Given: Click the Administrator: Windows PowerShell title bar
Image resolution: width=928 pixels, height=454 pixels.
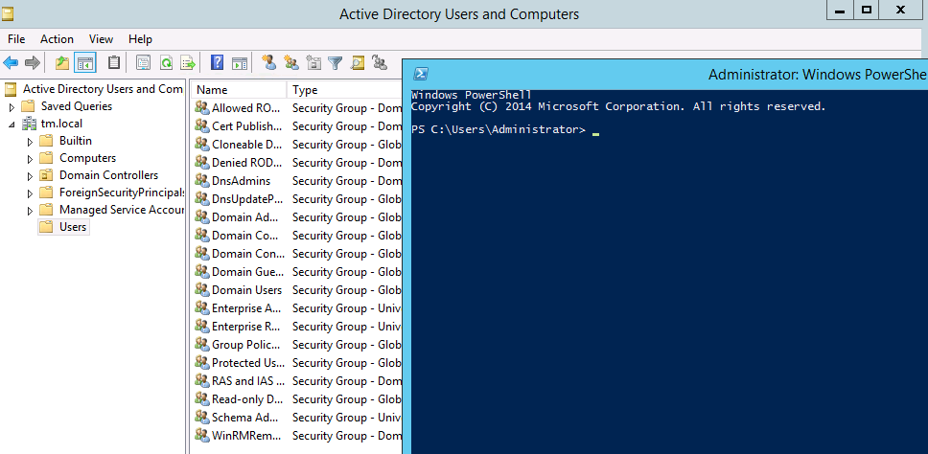Looking at the screenshot, I should (664, 74).
